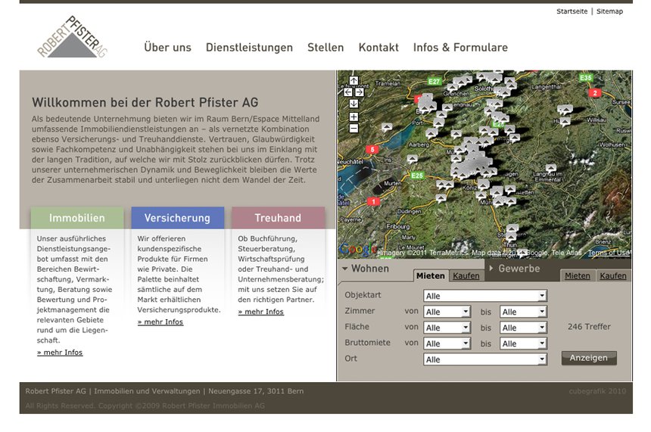The width and height of the screenshot is (651, 432).
Task: Open the Sitemap link
Action: coord(609,11)
